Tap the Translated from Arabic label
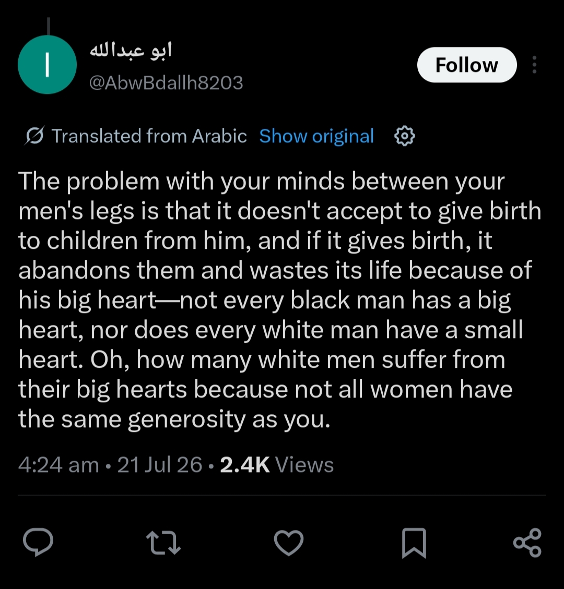564x589 pixels. (x=149, y=136)
